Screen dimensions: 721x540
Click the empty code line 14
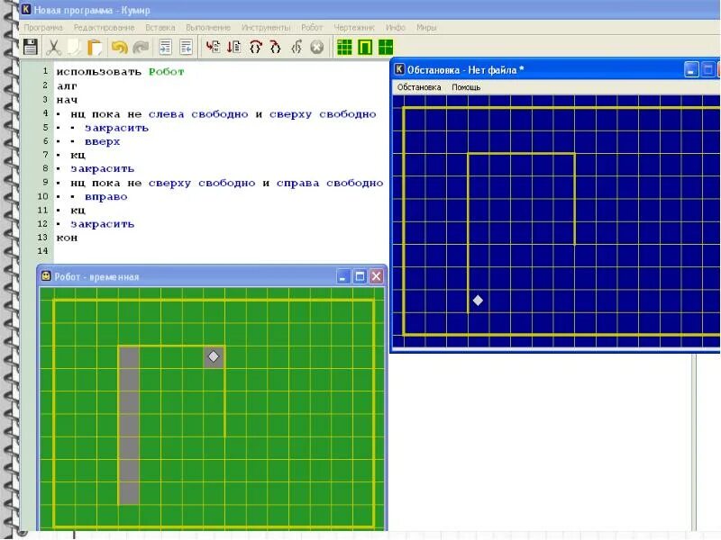click(221, 251)
